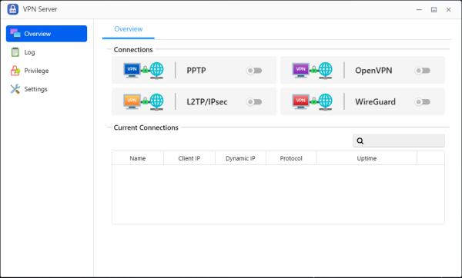
Task: Click the blue PPTP VPN connection icon
Action: (143, 71)
